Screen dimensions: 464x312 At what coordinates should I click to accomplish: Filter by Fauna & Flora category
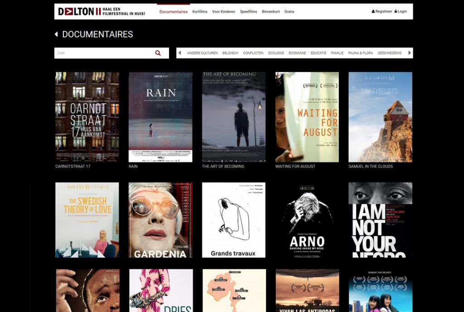click(361, 53)
